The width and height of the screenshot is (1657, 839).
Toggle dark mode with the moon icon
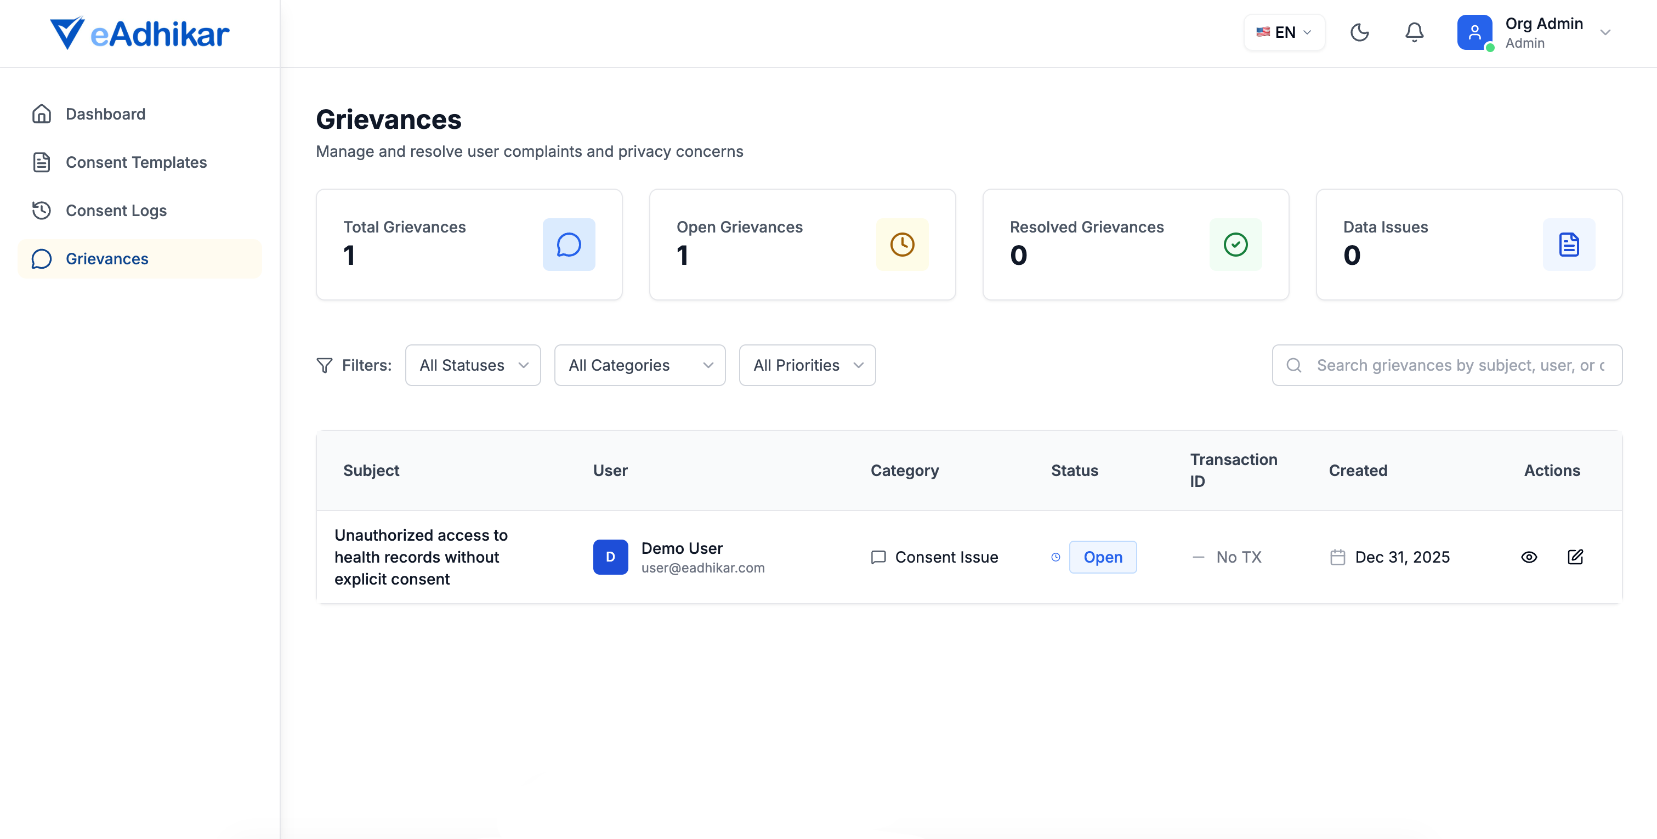(1359, 32)
